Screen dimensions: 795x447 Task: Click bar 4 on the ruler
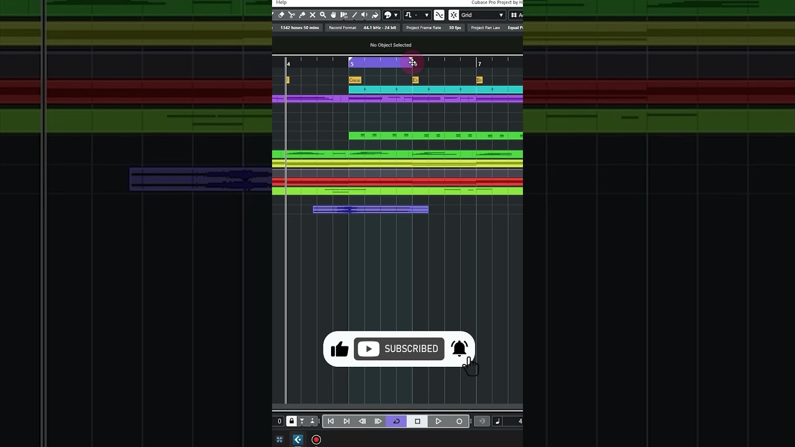point(288,64)
